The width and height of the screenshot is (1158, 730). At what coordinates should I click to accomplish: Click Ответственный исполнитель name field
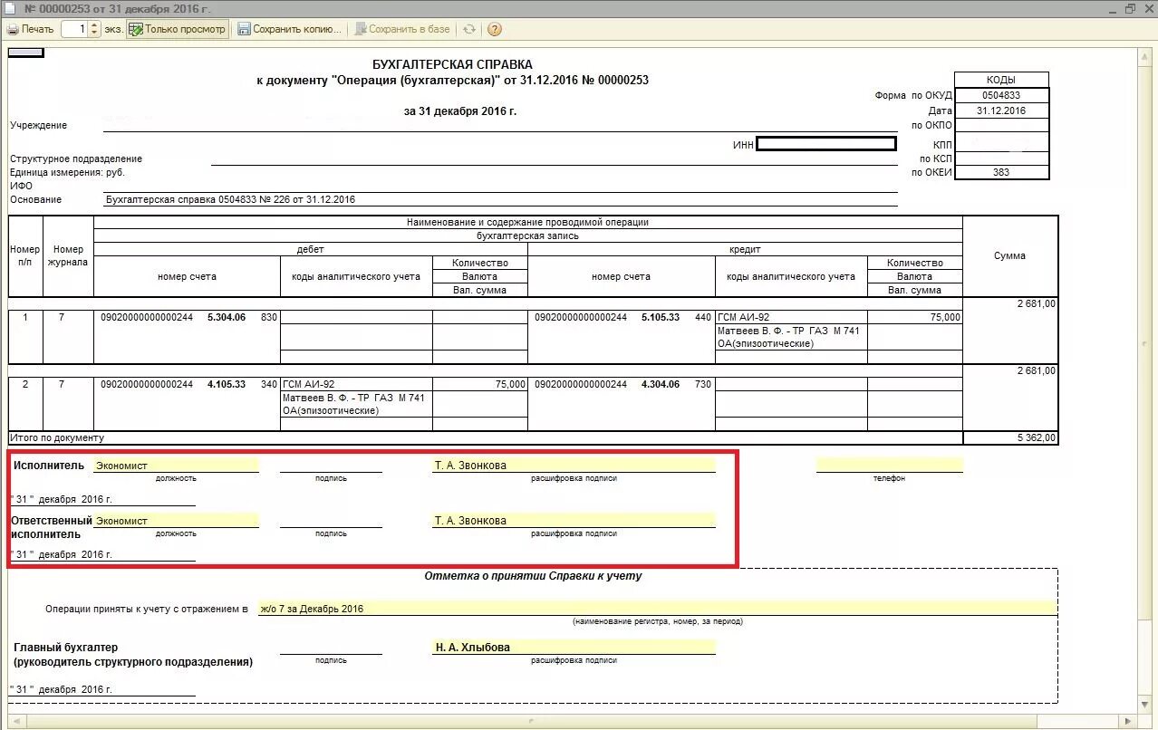(x=574, y=521)
